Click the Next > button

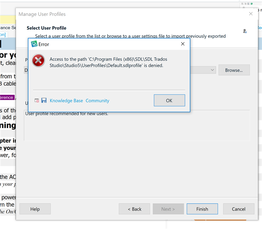(168, 209)
